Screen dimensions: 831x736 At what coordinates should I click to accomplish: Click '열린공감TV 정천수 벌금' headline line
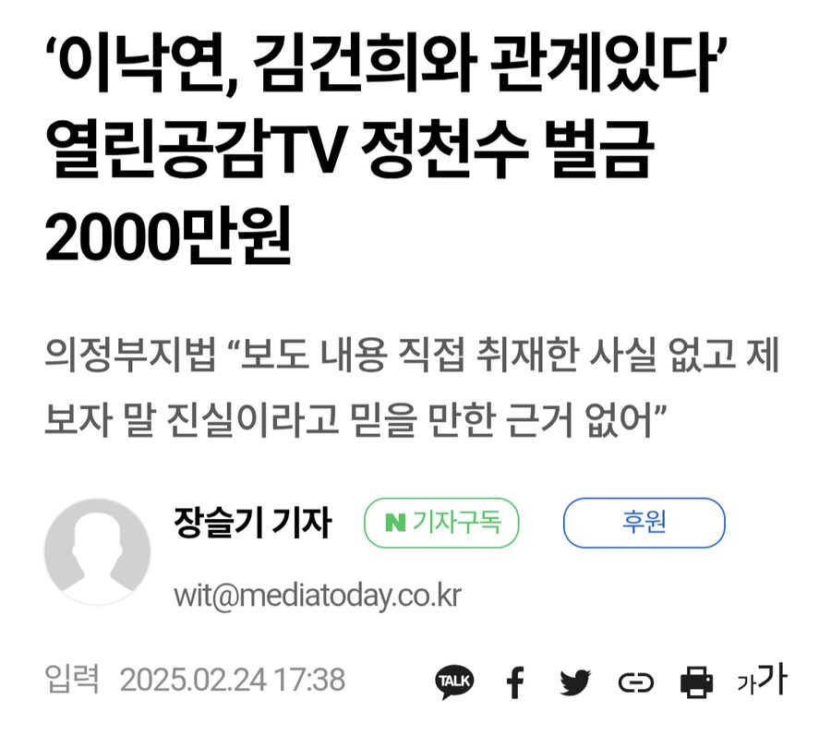click(350, 149)
